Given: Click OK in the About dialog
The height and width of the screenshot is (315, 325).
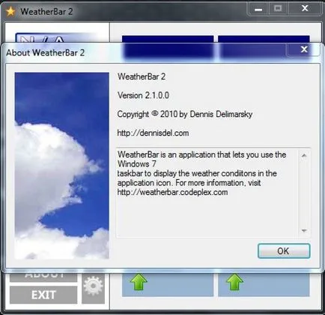Looking at the screenshot, I should click(x=284, y=250).
